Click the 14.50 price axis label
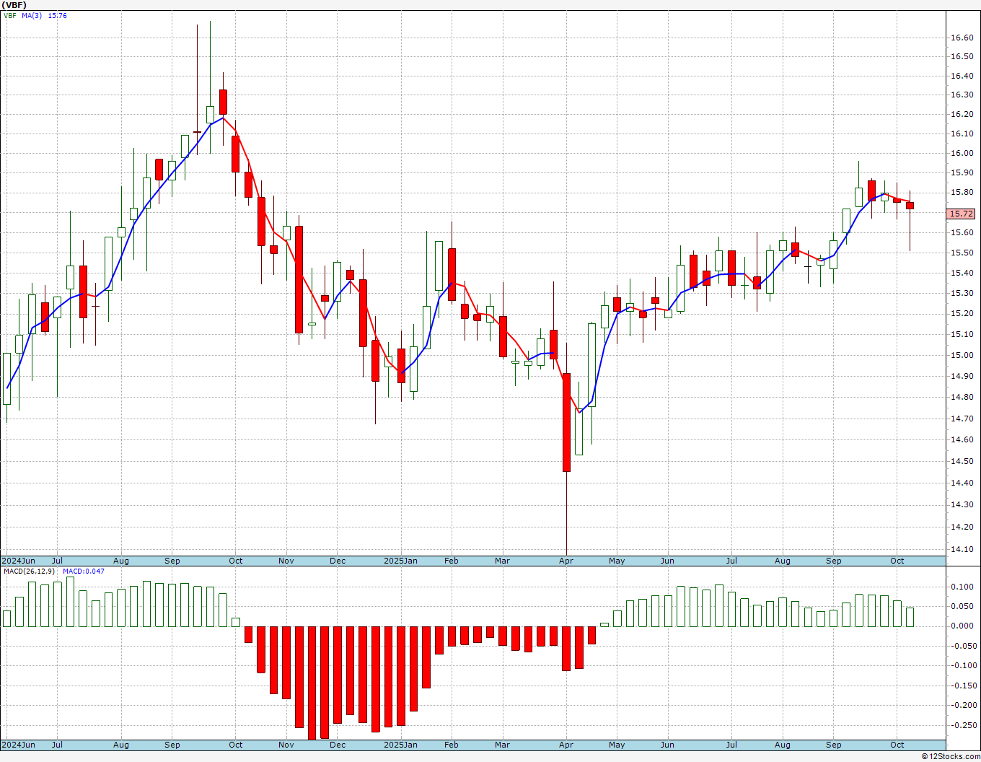981x762 pixels. click(962, 461)
